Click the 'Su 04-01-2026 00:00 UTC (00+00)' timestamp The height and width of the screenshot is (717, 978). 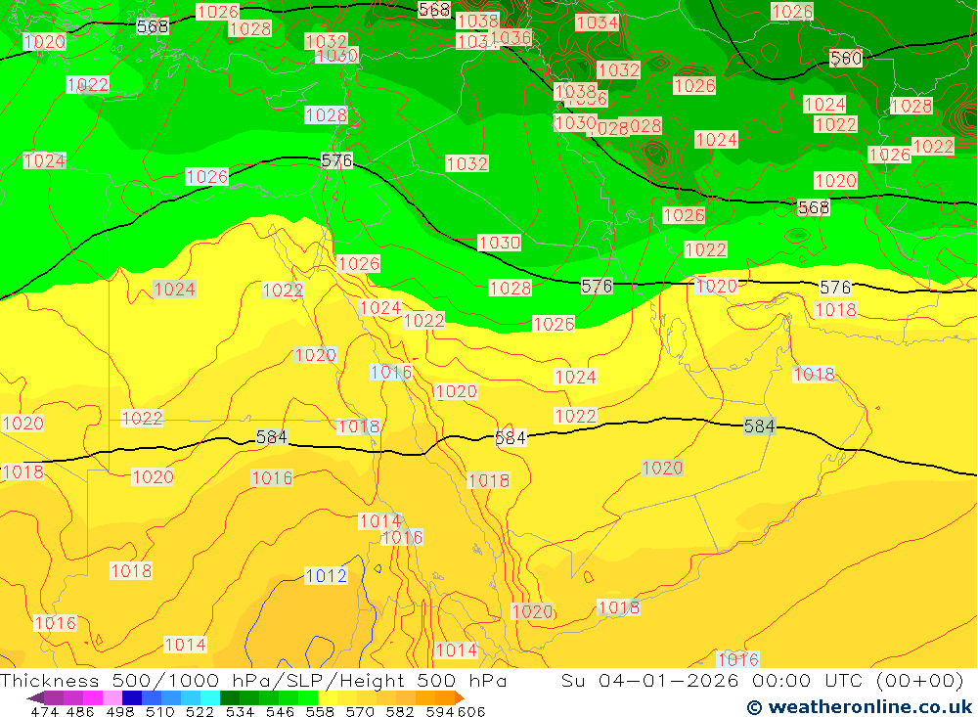point(762,680)
